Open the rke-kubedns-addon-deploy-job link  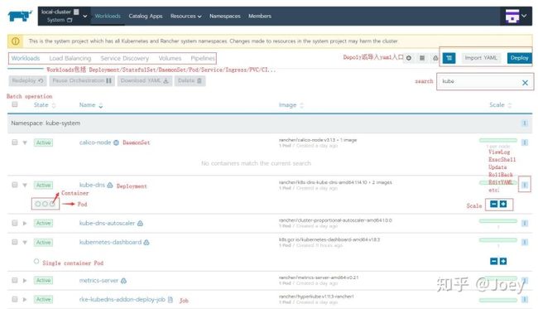[122, 299]
